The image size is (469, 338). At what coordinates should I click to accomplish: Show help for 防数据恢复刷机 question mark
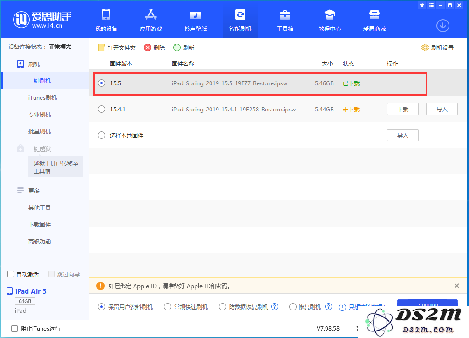[275, 307]
